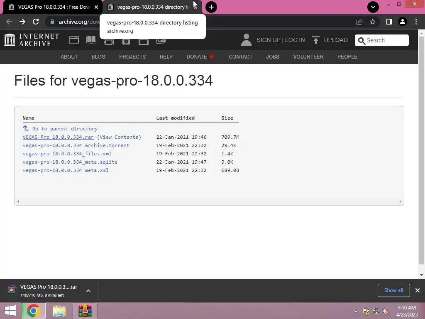Click Go to parent directory link
425x319 pixels.
pyautogui.click(x=65, y=129)
